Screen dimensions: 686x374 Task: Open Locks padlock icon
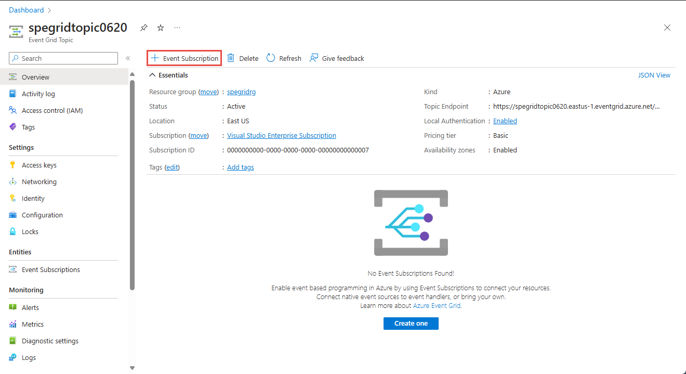[13, 231]
